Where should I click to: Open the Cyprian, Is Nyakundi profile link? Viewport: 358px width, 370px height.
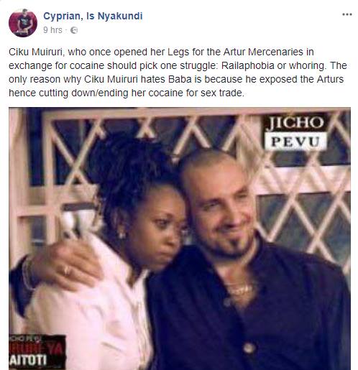(x=93, y=17)
